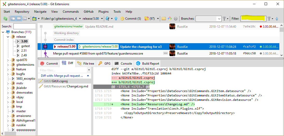Collapse the Branches (111) tree node
The height and width of the screenshot is (136, 284).
(x=3, y=32)
